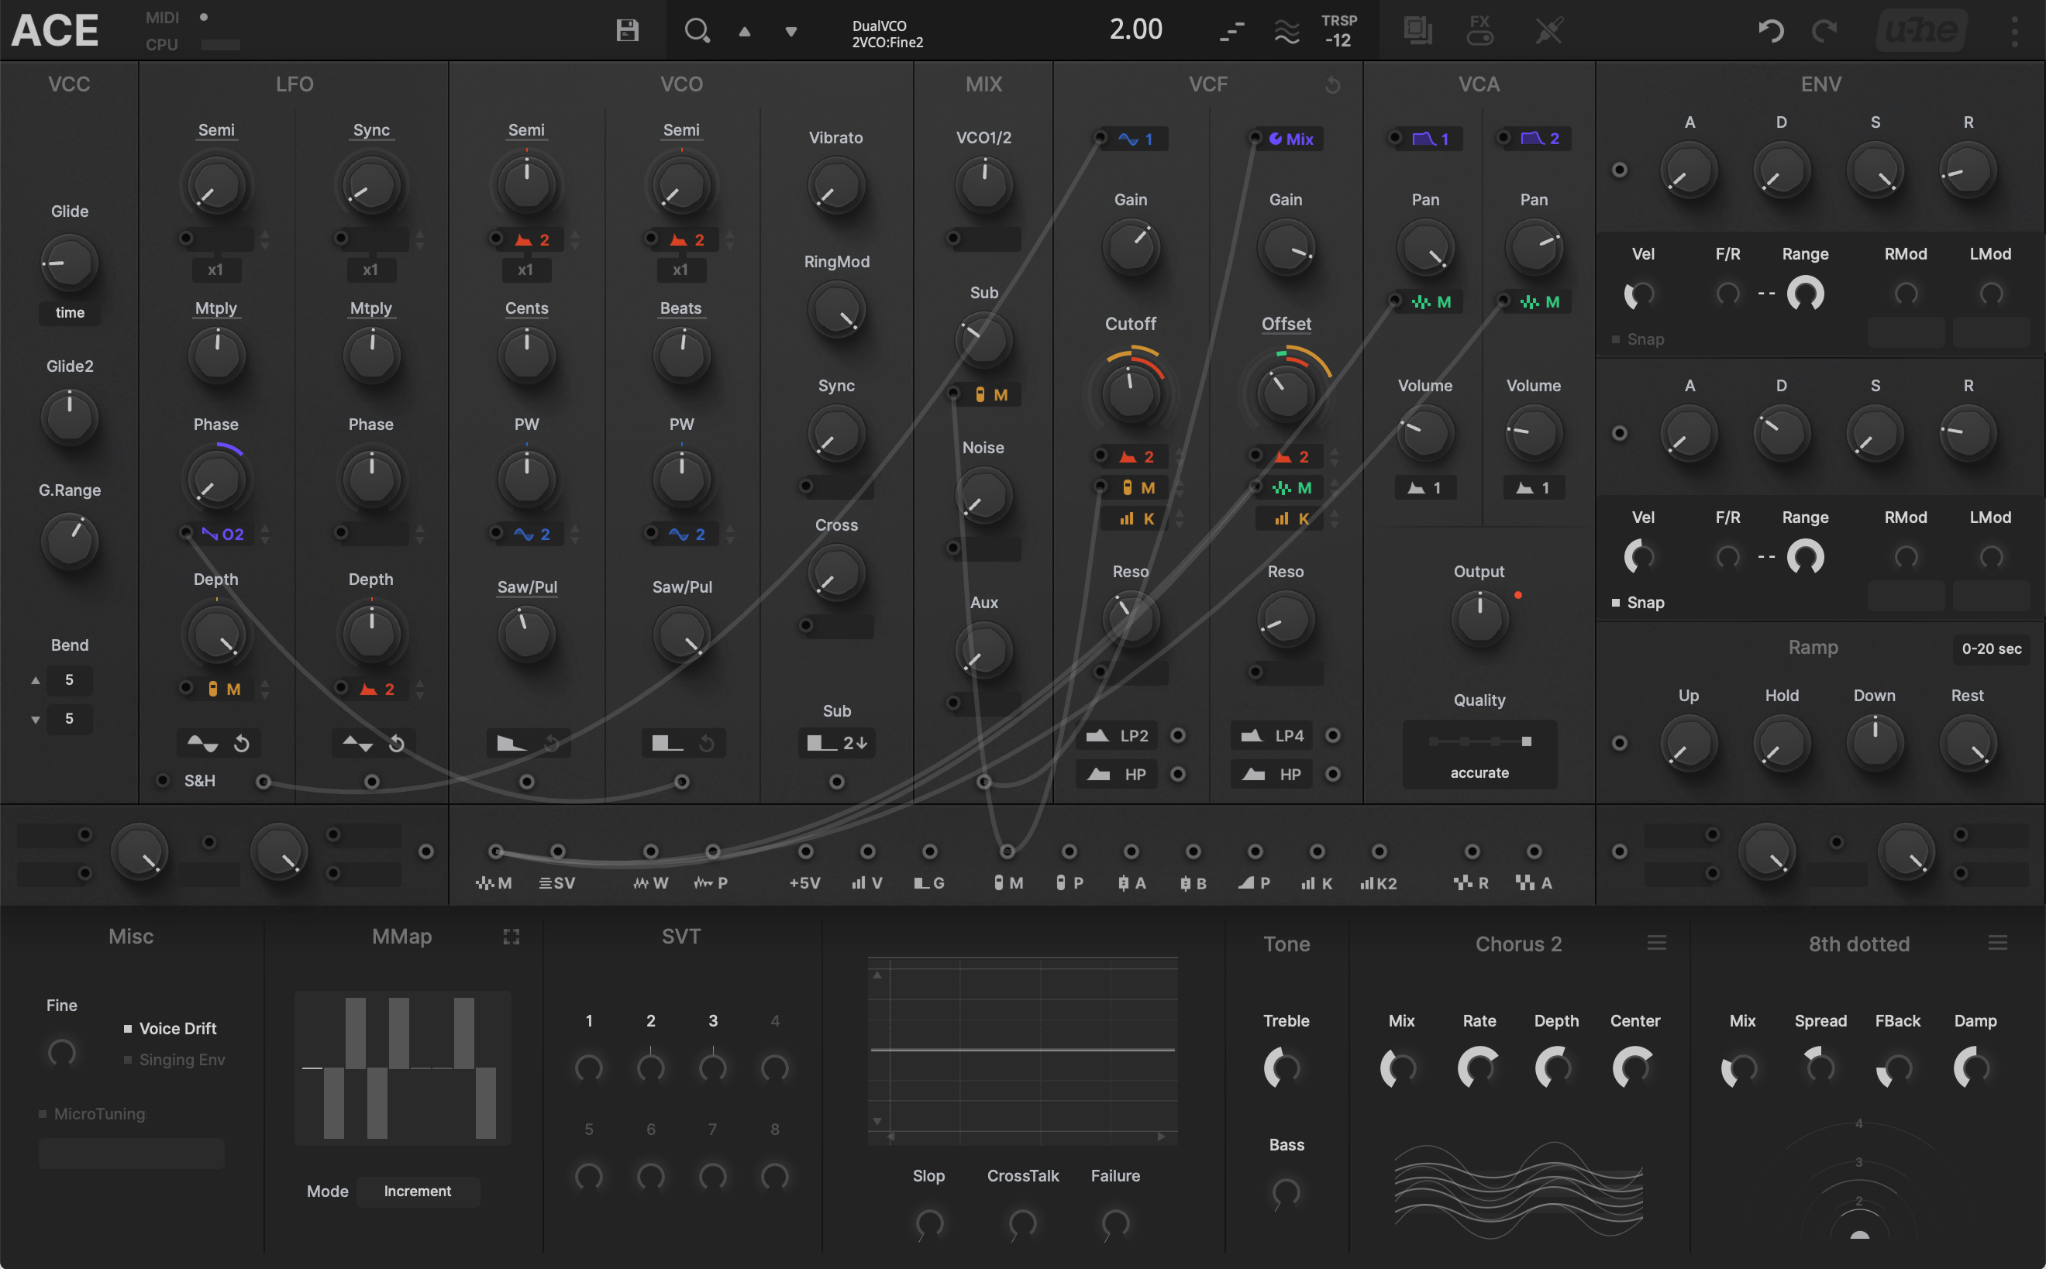Click the K2 key follow output jack
This screenshot has width=2046, height=1269.
click(x=1379, y=852)
